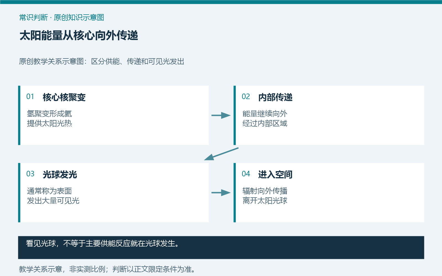Click the step number 03
The image size is (442, 276).
30,174
